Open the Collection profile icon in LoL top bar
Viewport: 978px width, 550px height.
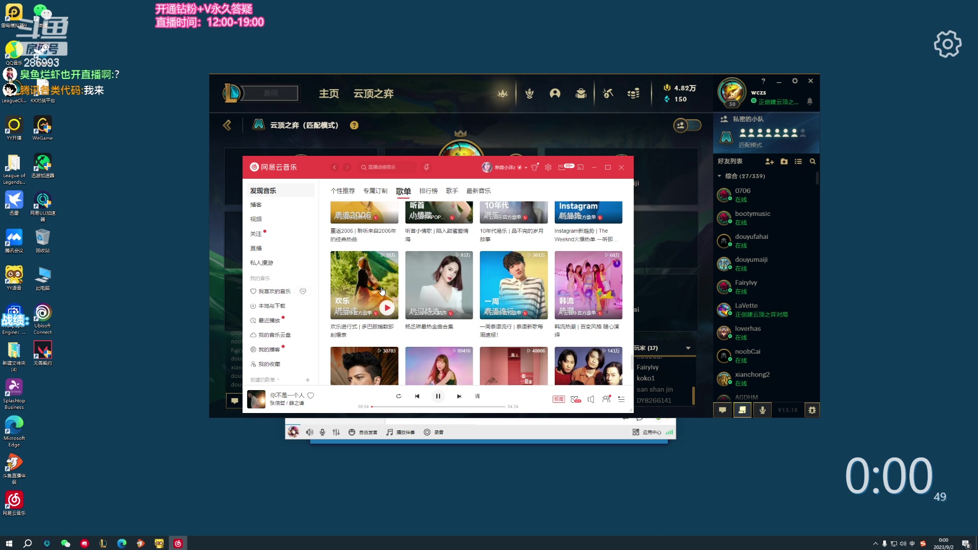coord(555,93)
